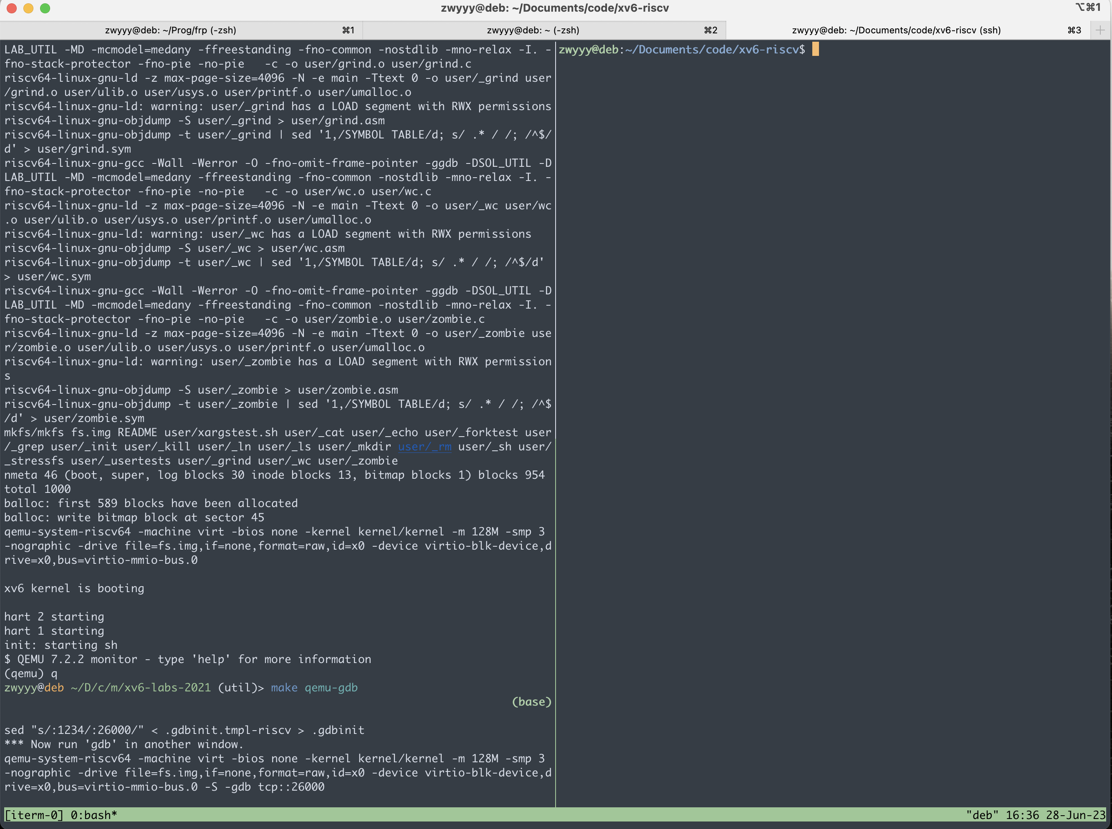
Task: Click the 'make qemu-gdb' command text
Action: coord(314,688)
